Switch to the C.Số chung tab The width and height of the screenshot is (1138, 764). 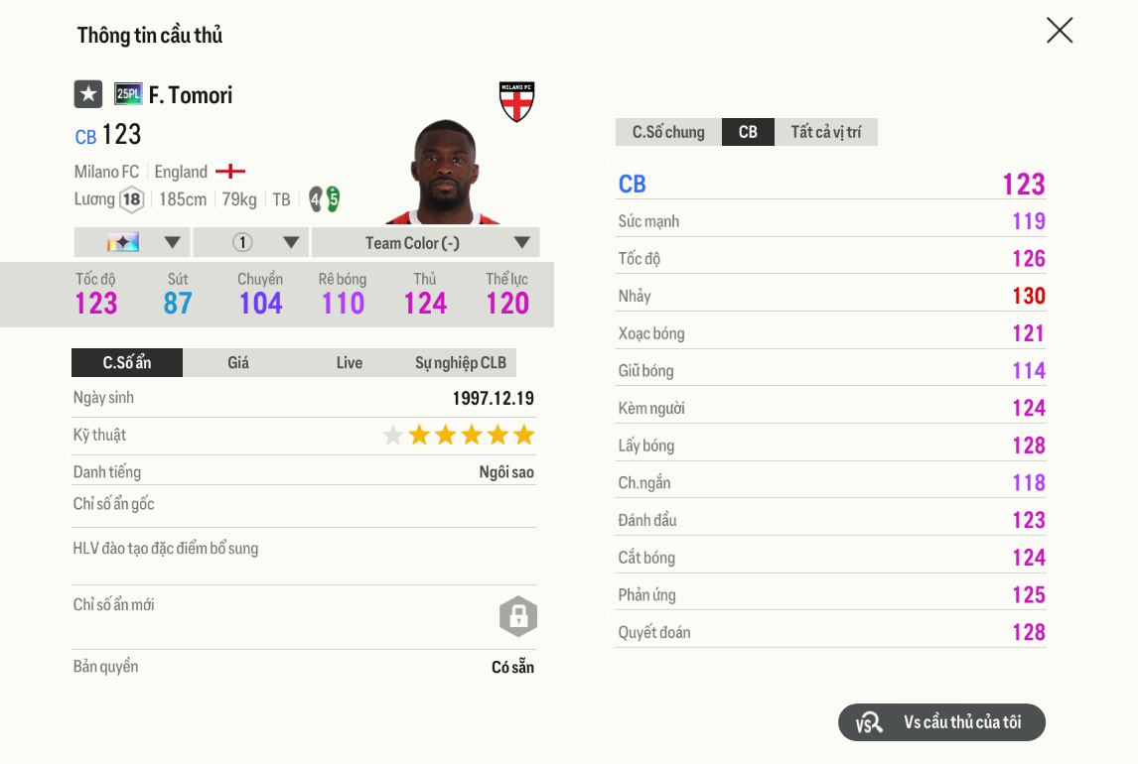pyautogui.click(x=668, y=131)
